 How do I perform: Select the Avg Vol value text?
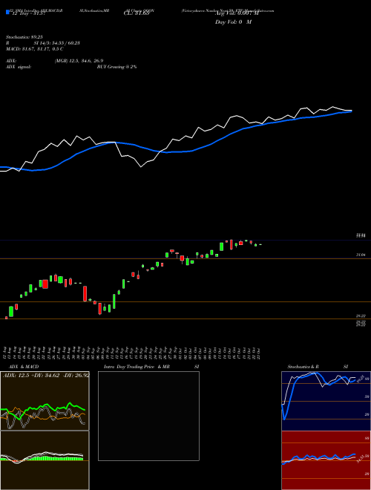pos(237,13)
